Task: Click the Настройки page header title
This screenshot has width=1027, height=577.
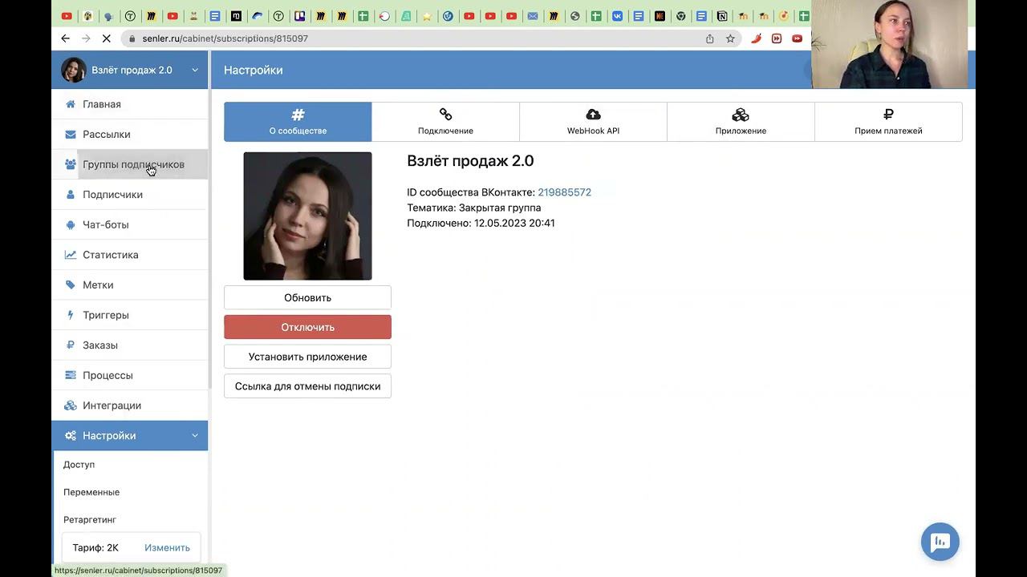Action: pos(254,71)
